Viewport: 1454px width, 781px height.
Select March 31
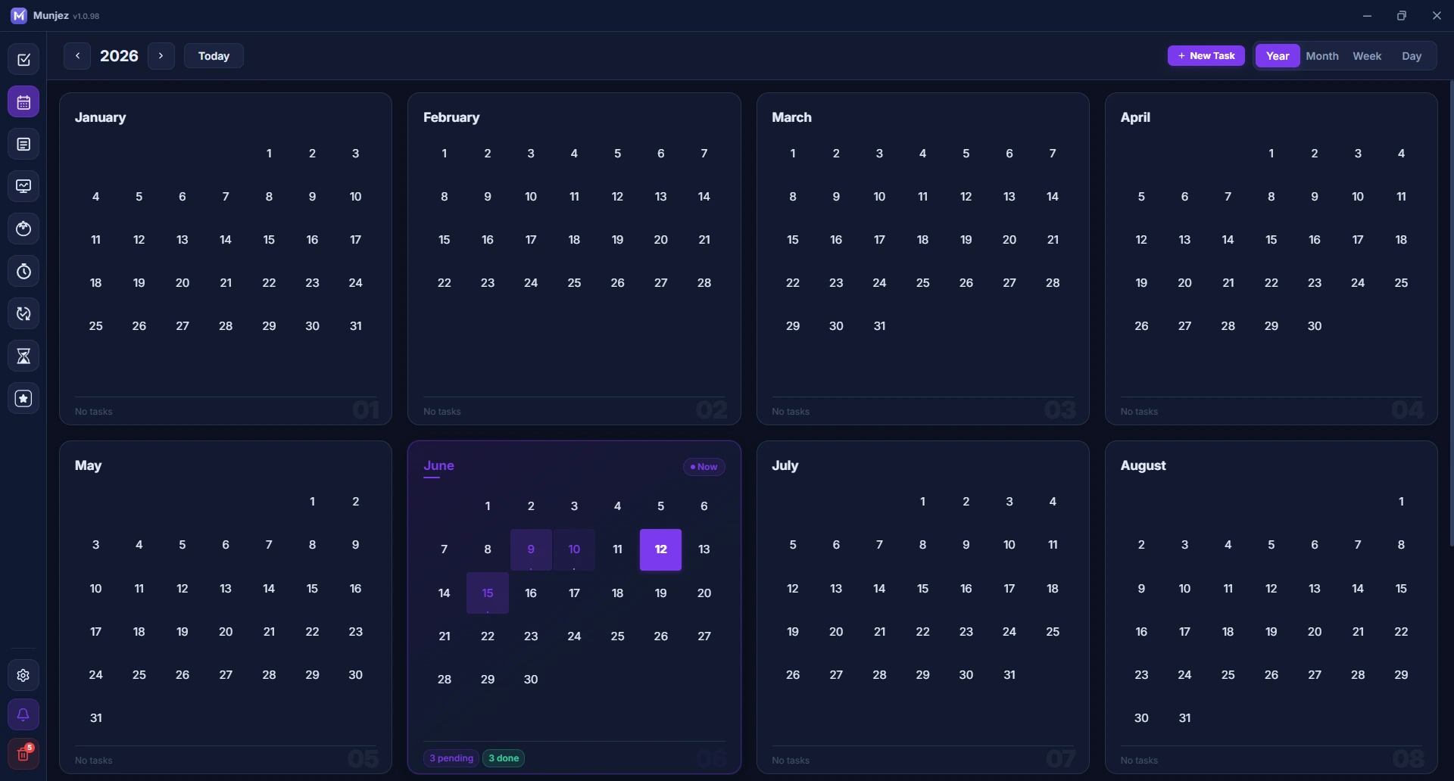879,326
